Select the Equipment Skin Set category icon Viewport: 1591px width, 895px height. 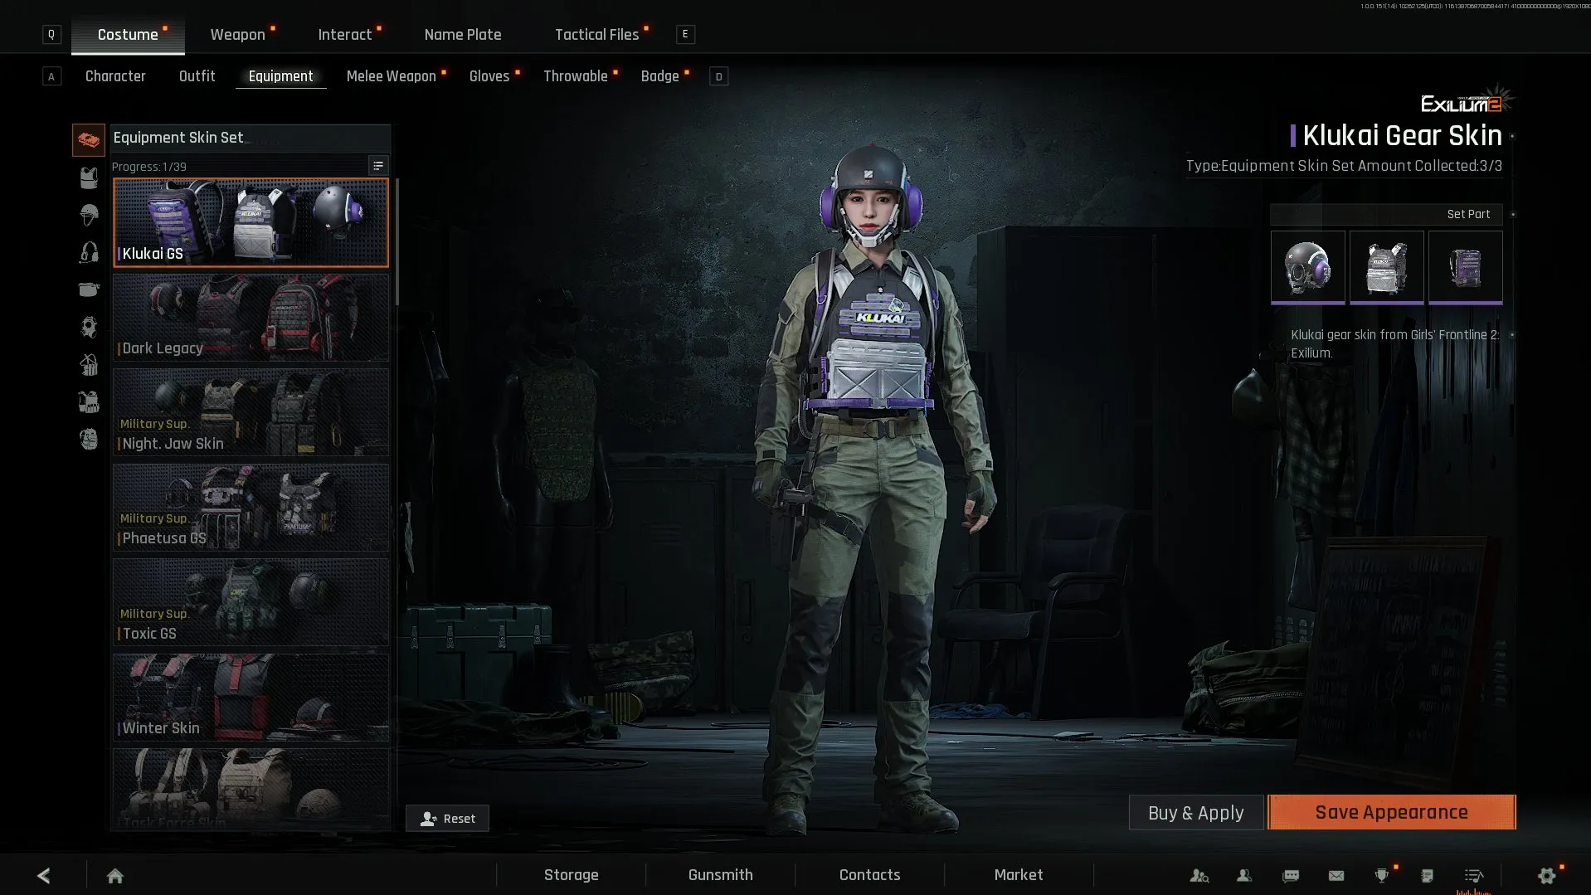[89, 140]
